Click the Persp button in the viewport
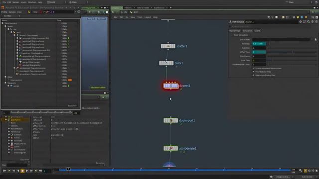Viewport: 319px width, 179px height. click(91, 19)
